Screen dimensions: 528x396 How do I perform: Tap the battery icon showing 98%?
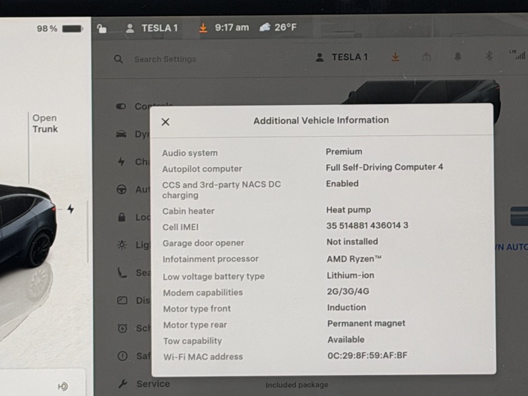72,29
